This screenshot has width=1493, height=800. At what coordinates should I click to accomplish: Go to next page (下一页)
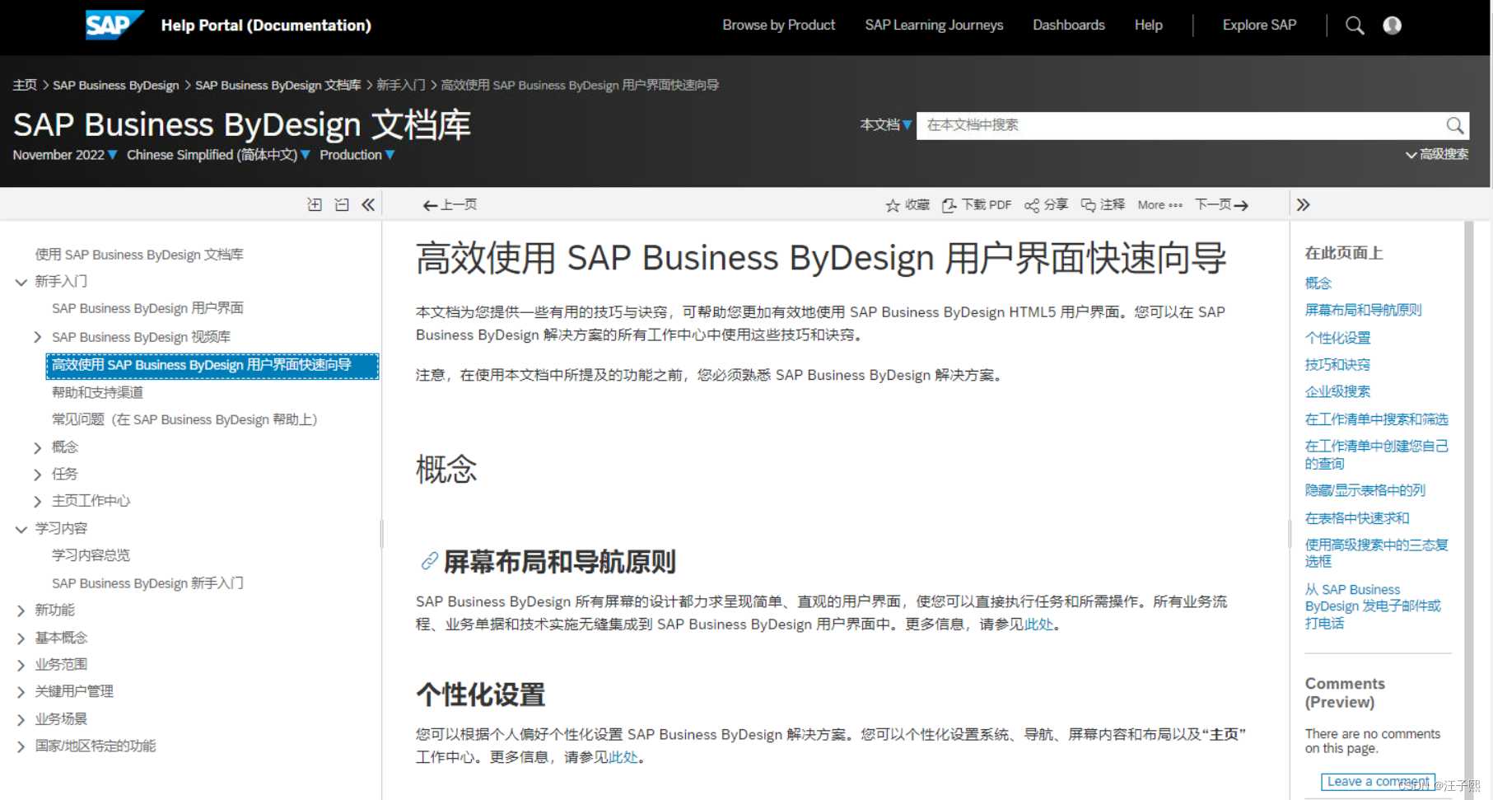pos(1222,205)
